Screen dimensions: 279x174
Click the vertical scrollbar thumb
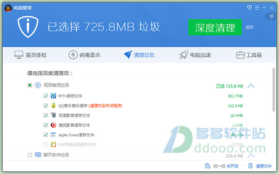click(274, 90)
